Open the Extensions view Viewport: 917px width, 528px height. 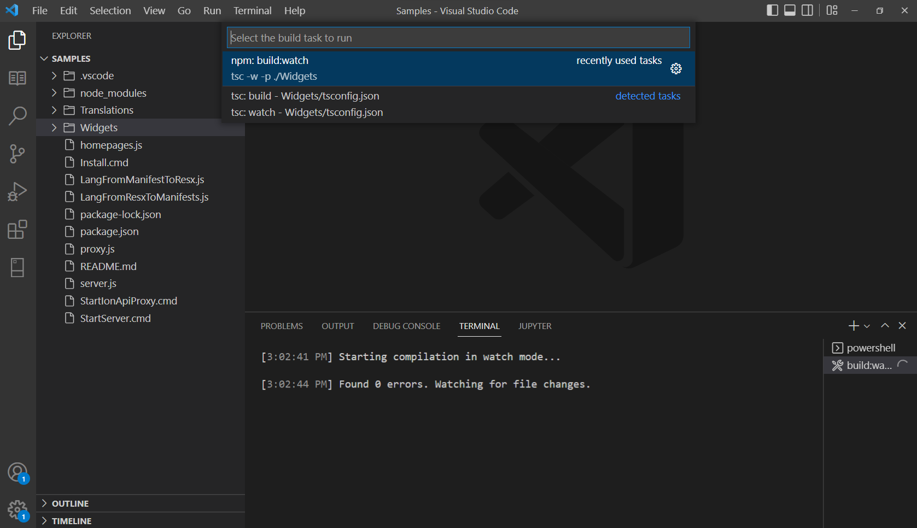[x=17, y=230]
